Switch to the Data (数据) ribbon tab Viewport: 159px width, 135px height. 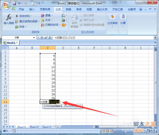[68, 9]
